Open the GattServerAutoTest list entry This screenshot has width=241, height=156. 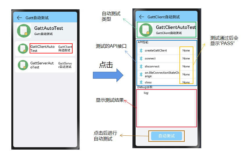coord(45,65)
